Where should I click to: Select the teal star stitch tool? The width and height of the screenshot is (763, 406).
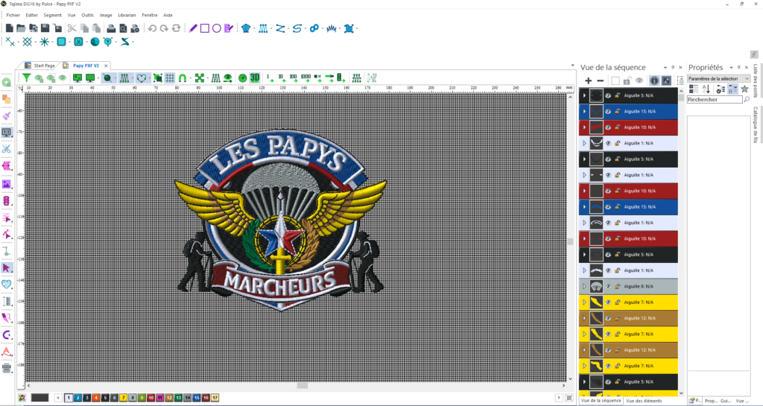pos(44,42)
